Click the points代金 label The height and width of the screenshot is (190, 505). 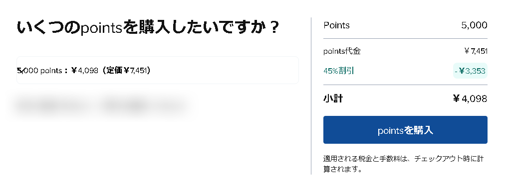click(342, 51)
